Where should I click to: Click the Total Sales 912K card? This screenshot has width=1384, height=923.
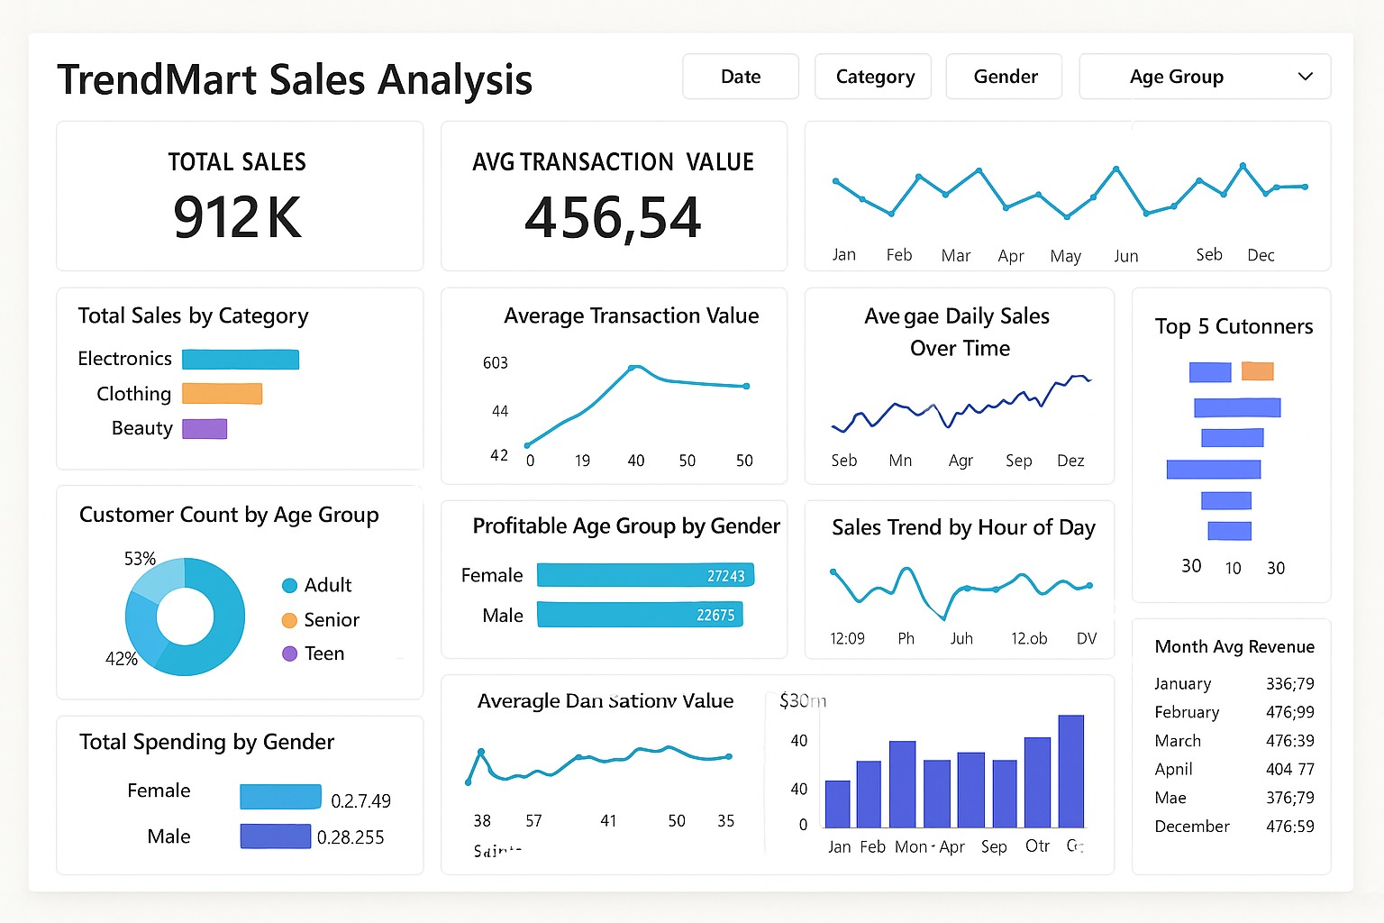click(x=238, y=196)
